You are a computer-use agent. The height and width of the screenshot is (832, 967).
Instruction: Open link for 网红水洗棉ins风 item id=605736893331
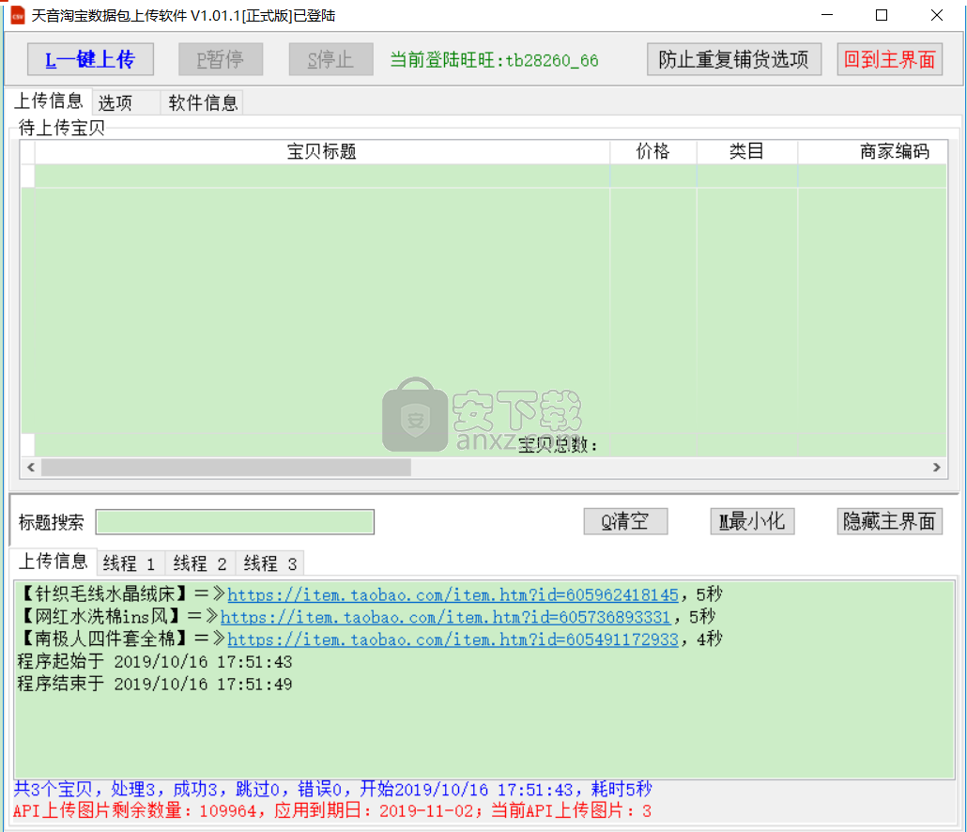[x=445, y=617]
